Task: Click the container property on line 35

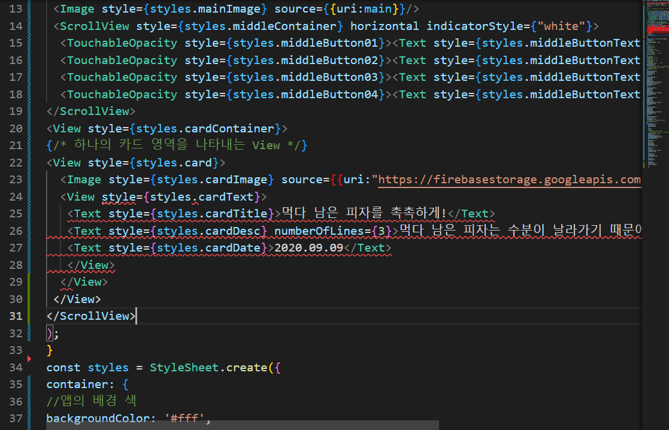Action: (x=77, y=384)
